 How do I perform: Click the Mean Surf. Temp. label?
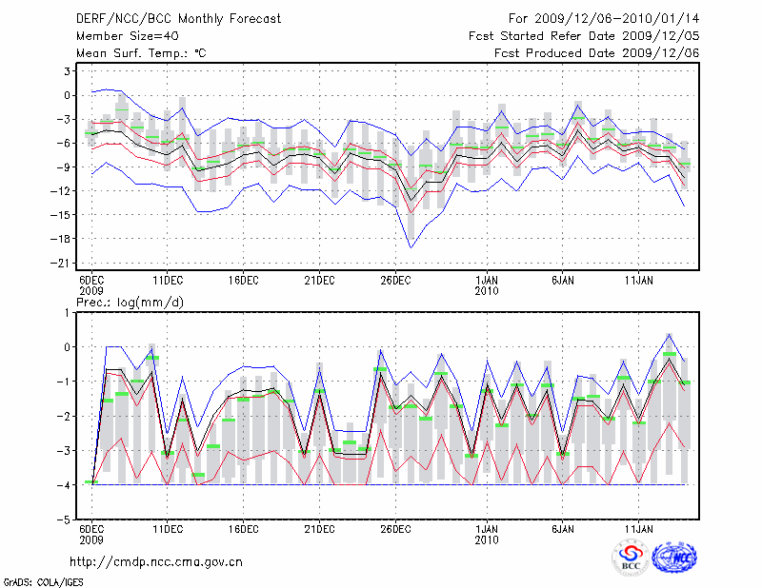140,52
